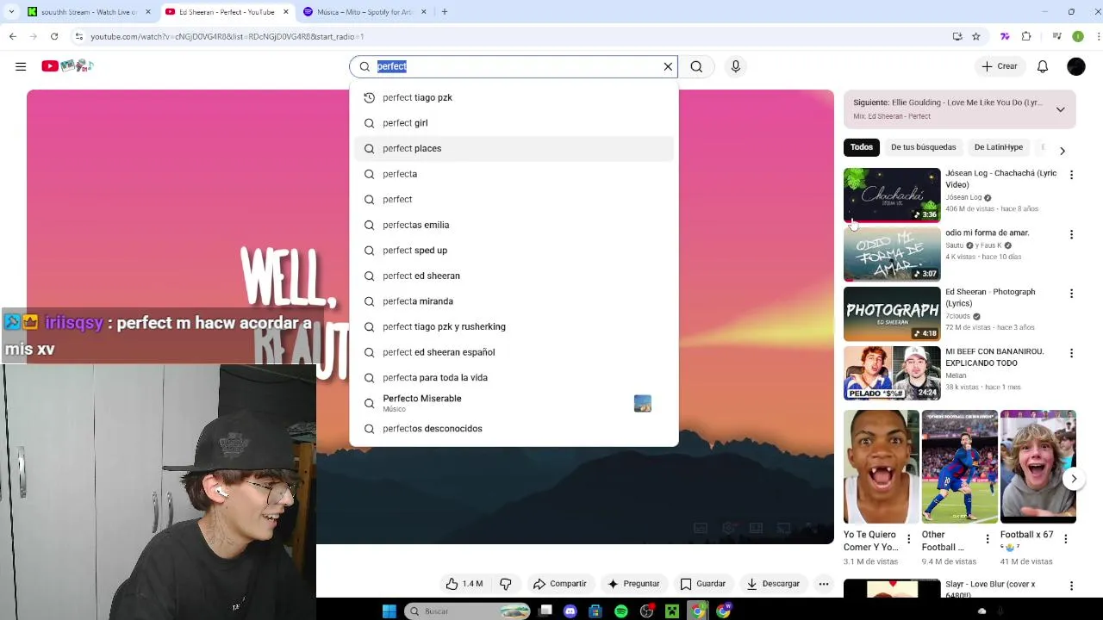Click the magnifier search submit button
Viewport: 1103px width, 620px height.
pos(696,66)
